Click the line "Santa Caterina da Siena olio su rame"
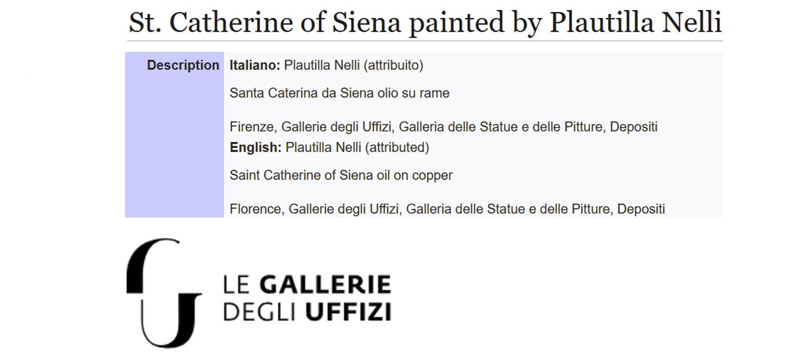Screen dimensions: 808x364 pyautogui.click(x=339, y=93)
